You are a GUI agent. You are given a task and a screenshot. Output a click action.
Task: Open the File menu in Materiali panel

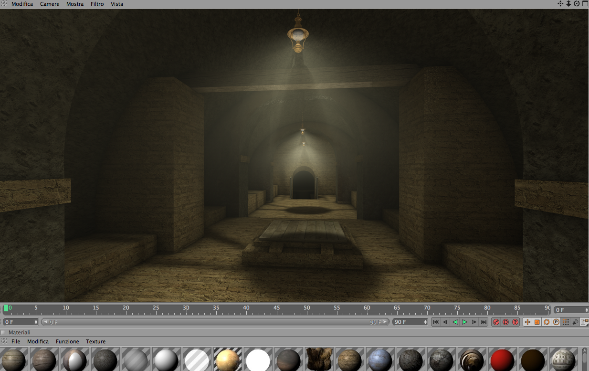[16, 341]
